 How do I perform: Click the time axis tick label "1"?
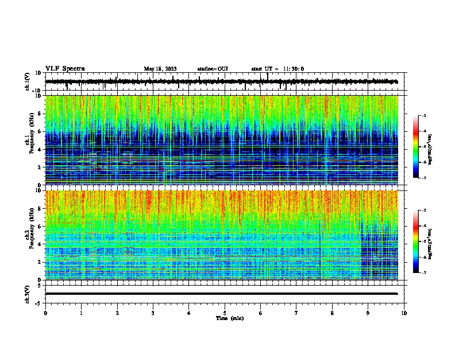click(81, 313)
